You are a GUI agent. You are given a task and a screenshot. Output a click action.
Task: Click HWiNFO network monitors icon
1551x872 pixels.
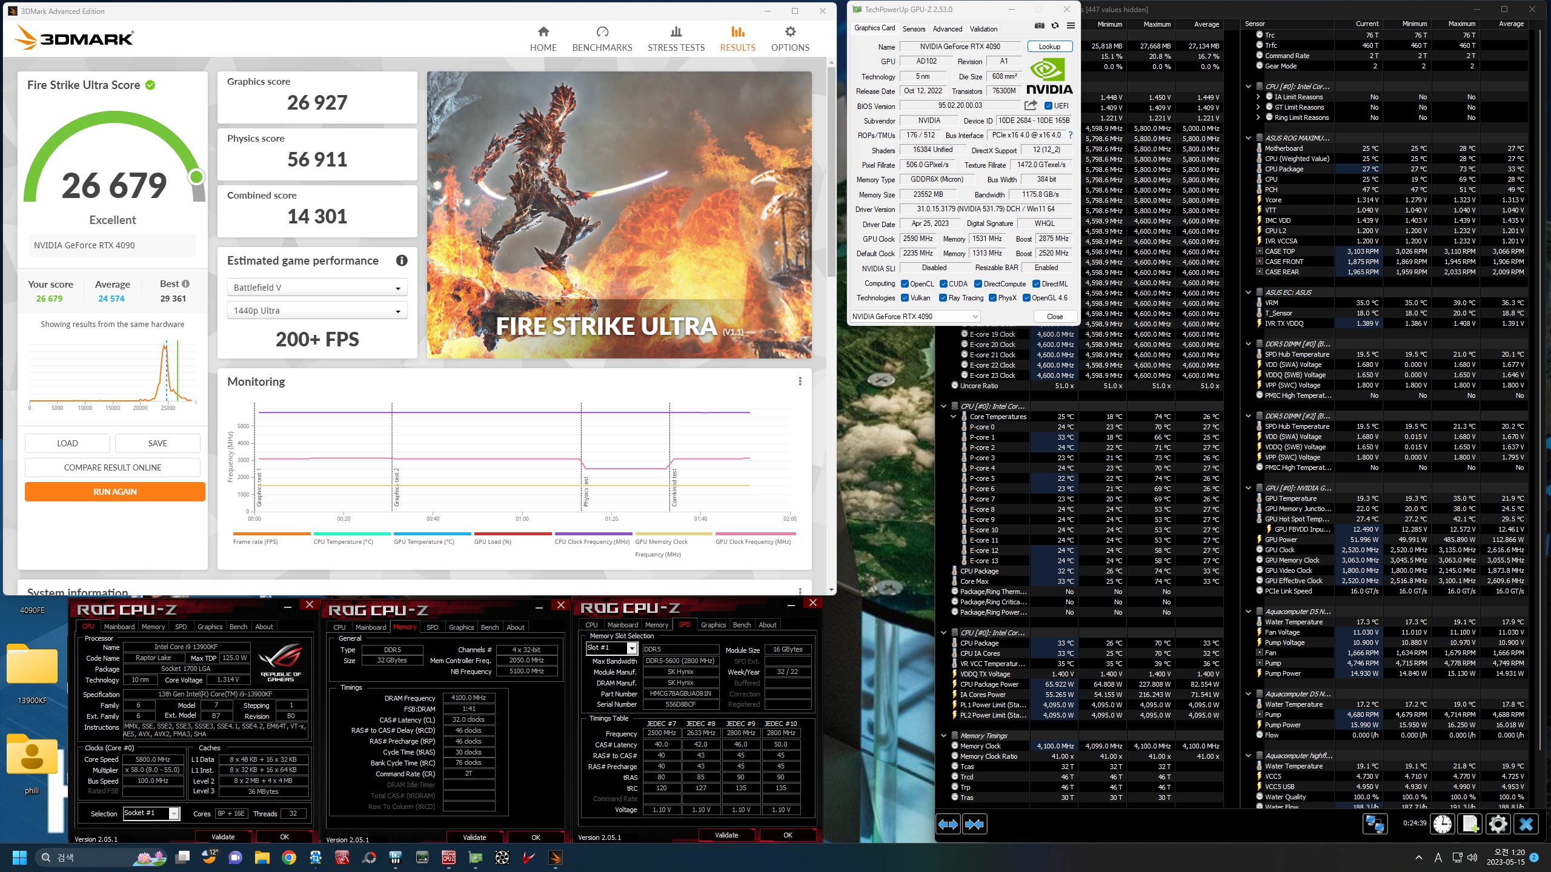[1374, 824]
